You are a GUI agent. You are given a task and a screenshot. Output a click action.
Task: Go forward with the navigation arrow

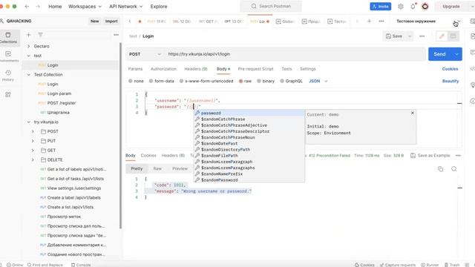tap(38, 7)
